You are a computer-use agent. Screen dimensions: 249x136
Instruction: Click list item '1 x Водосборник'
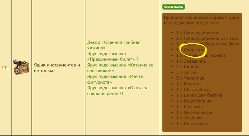(x=194, y=101)
